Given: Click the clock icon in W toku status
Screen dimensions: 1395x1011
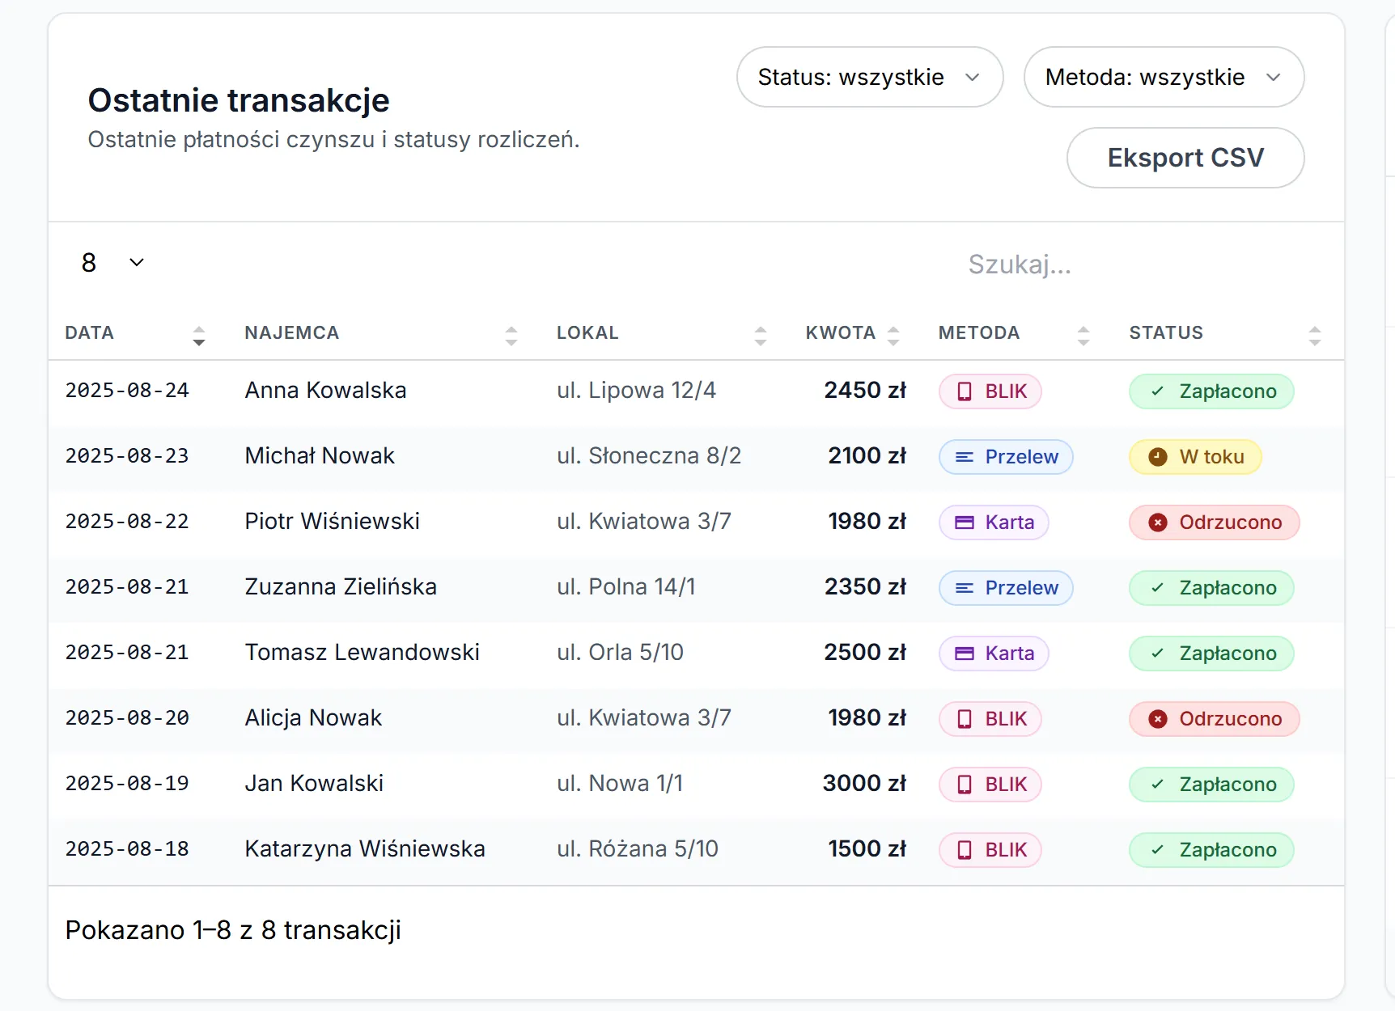Looking at the screenshot, I should pyautogui.click(x=1158, y=457).
